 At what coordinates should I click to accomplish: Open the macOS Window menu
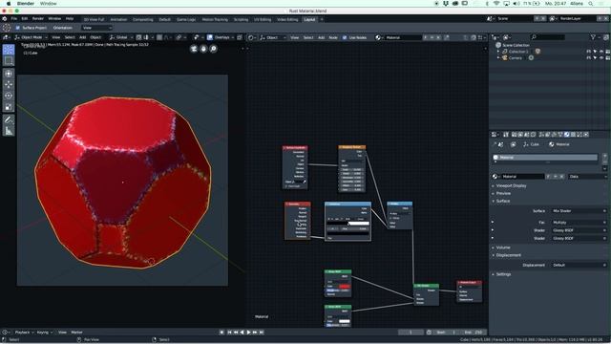click(49, 4)
